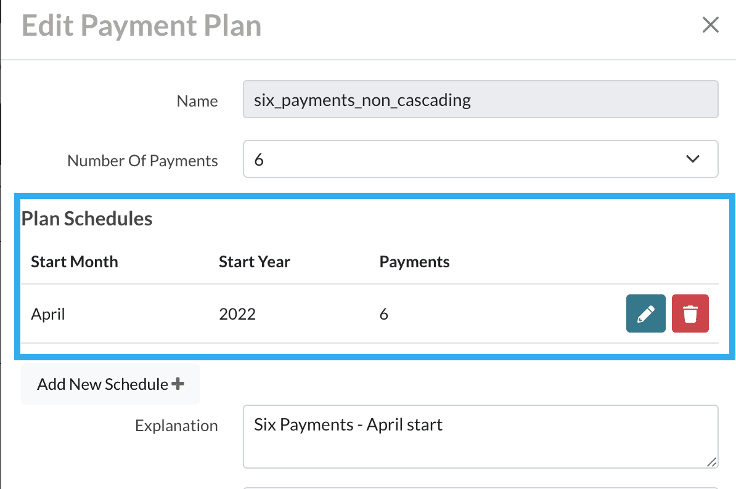Select the April cell in schedule row
Screen dimensions: 736x489
[48, 314]
